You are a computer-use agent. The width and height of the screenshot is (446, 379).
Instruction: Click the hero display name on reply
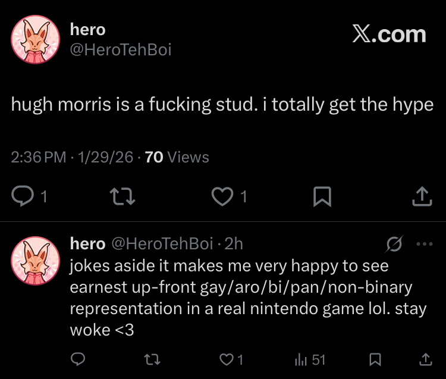click(87, 243)
